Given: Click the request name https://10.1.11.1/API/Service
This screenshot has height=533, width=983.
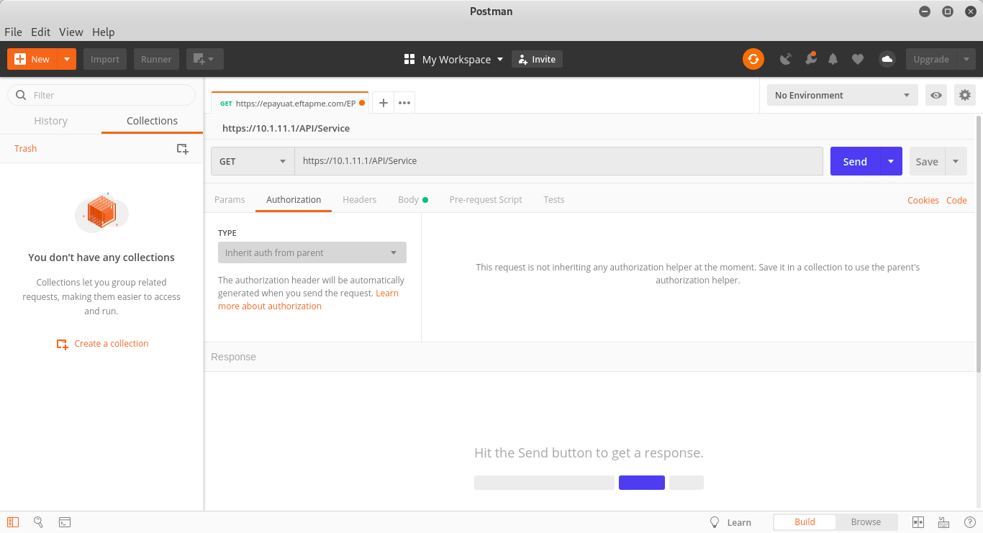Looking at the screenshot, I should coord(286,128).
